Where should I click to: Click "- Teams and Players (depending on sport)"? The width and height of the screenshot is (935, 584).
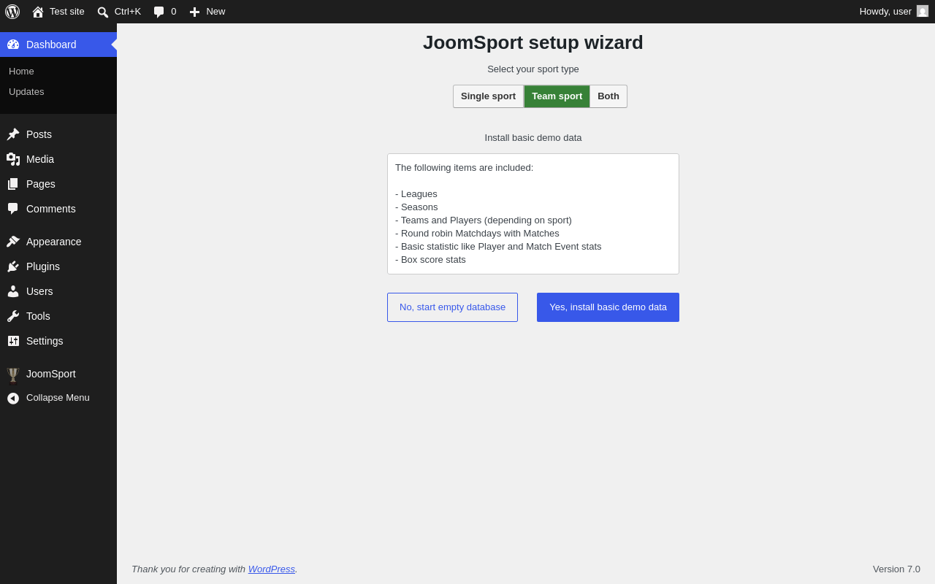pos(484,220)
